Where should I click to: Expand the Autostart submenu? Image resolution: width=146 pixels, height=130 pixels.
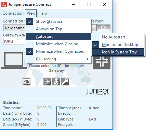[58, 36]
